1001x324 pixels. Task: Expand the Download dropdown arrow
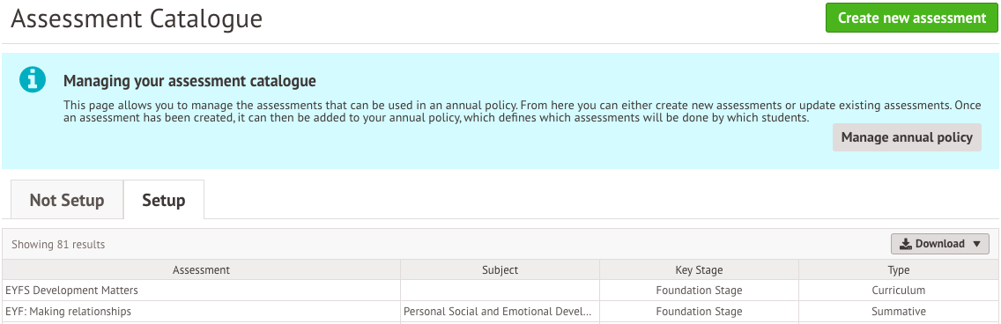click(x=975, y=244)
